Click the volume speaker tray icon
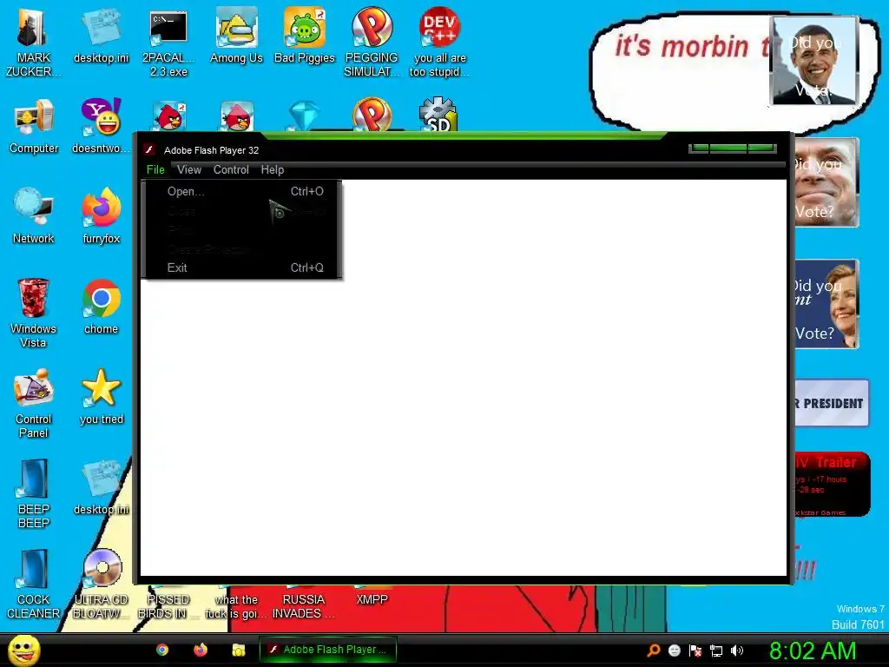Viewport: 889px width, 667px height. [x=737, y=650]
